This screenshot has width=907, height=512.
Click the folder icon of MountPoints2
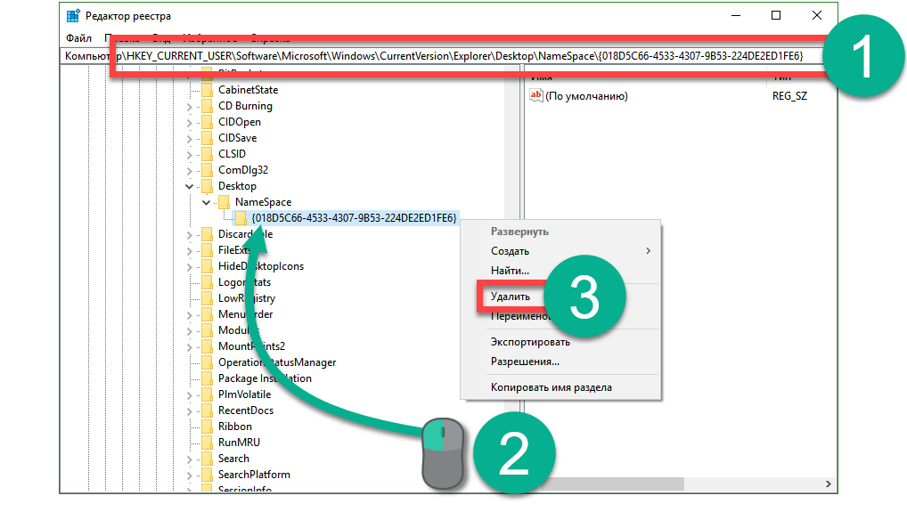207,346
